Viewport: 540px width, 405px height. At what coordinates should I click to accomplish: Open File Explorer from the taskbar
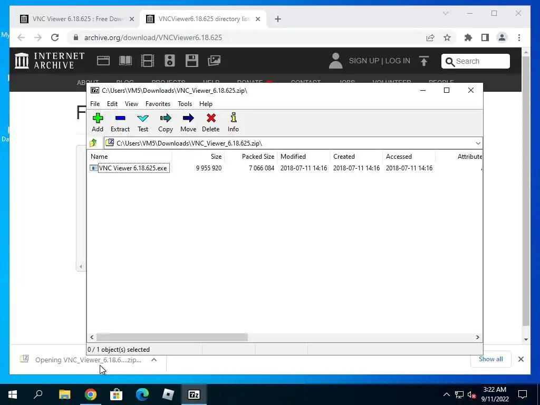(x=64, y=394)
